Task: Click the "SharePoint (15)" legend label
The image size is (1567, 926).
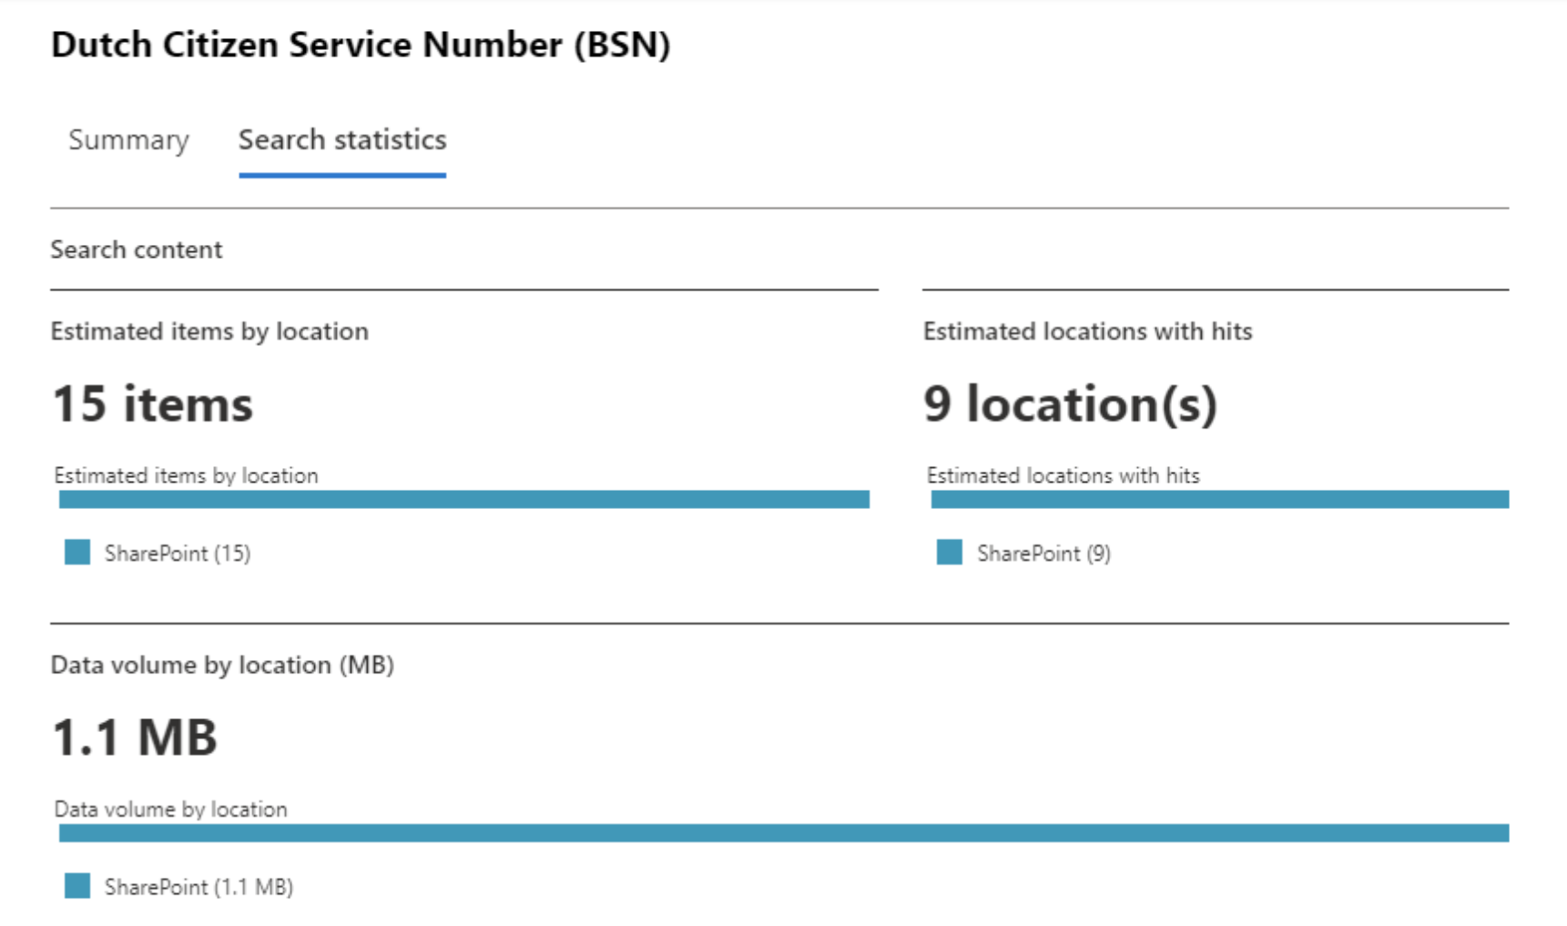Action: coord(178,554)
